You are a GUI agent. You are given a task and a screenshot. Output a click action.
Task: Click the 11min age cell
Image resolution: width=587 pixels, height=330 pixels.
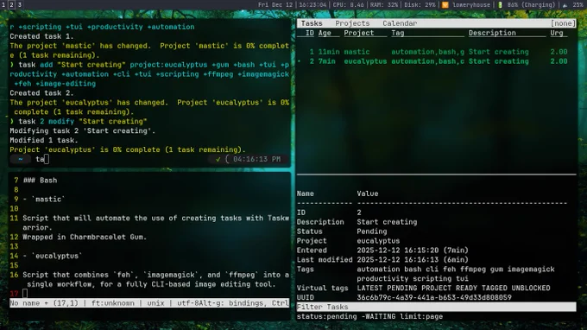(x=329, y=52)
